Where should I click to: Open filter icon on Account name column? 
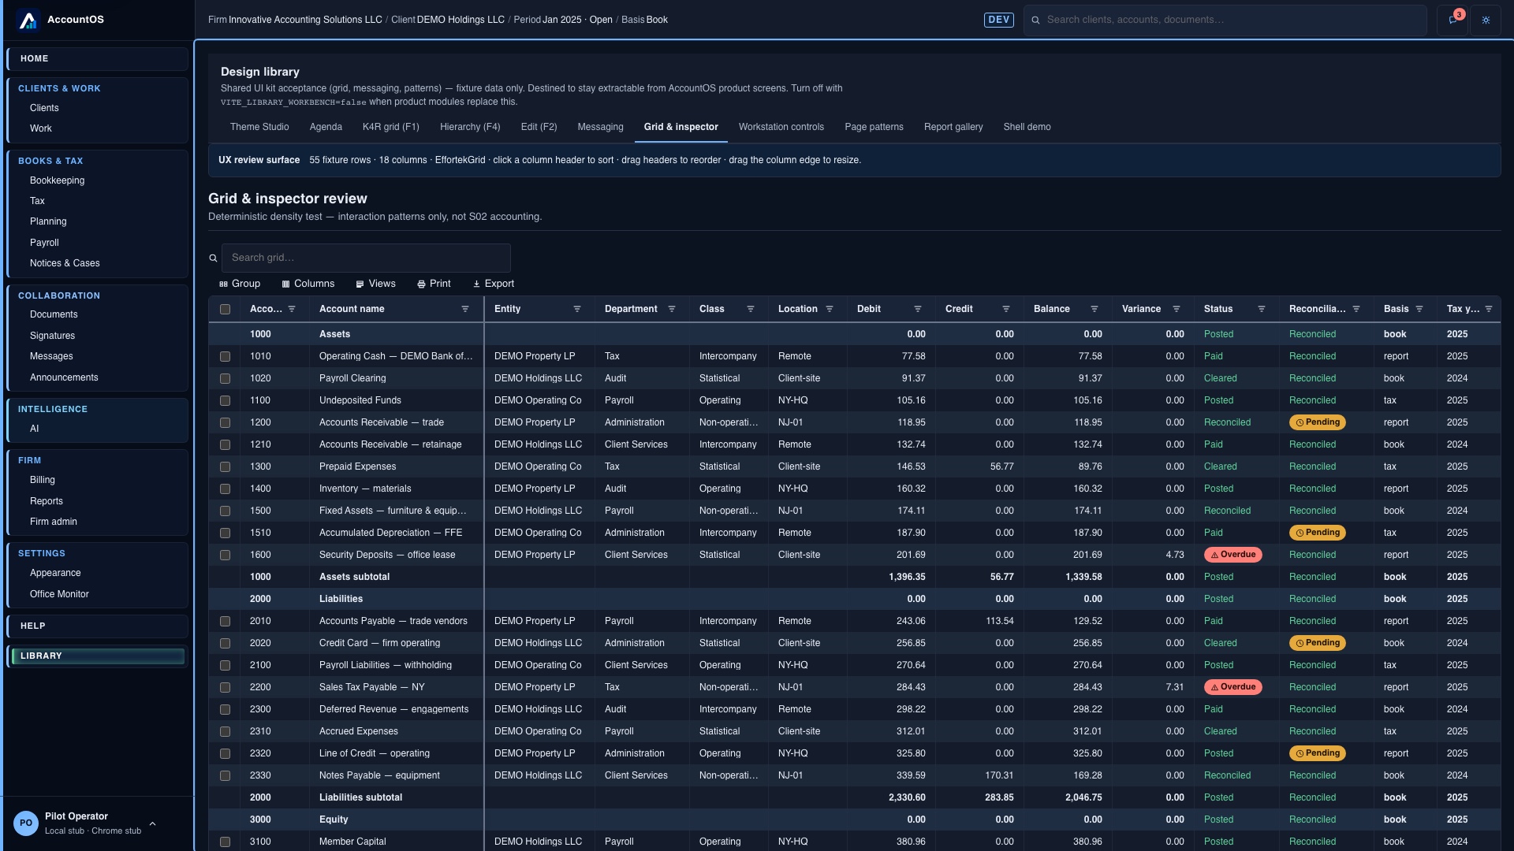coord(465,309)
